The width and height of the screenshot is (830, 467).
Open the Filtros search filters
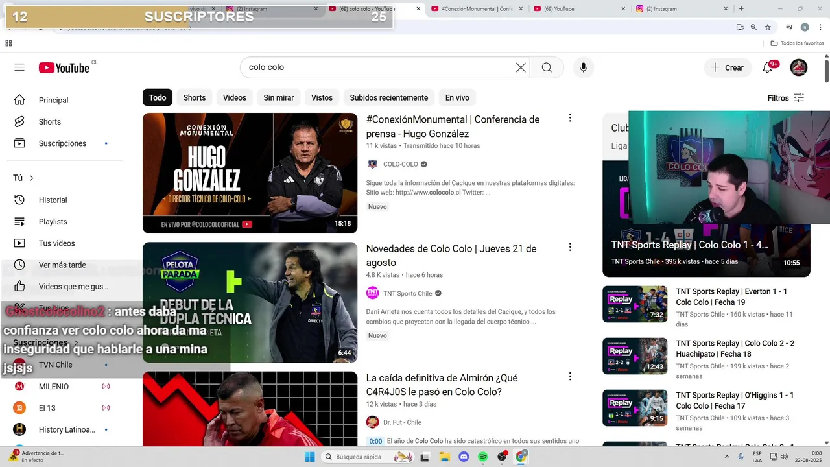pyautogui.click(x=786, y=98)
